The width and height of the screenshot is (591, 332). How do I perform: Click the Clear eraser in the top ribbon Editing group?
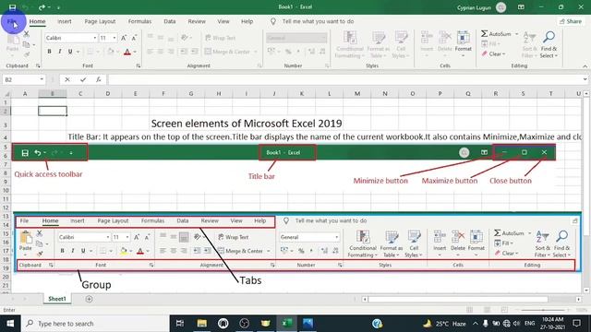tap(485, 54)
